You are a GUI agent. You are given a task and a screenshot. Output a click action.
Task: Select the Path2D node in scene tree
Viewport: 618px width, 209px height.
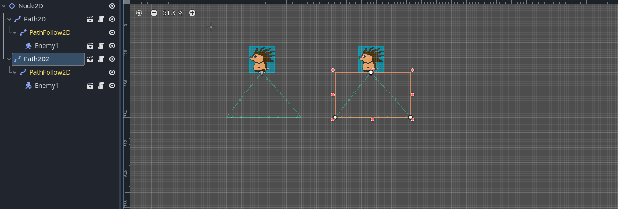pyautogui.click(x=35, y=20)
